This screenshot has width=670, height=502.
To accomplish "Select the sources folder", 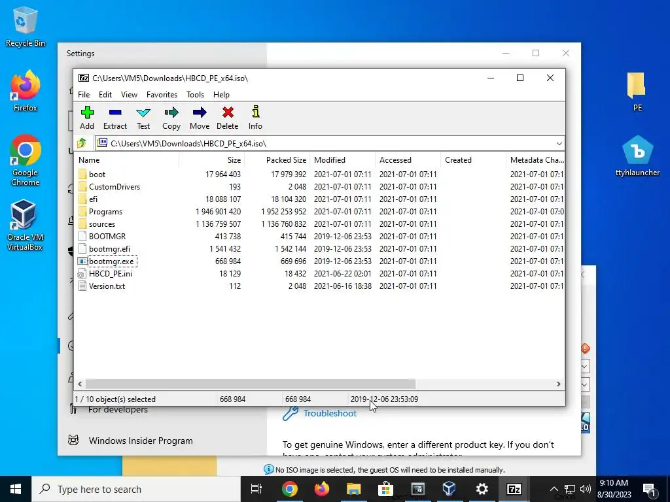I will click(101, 224).
